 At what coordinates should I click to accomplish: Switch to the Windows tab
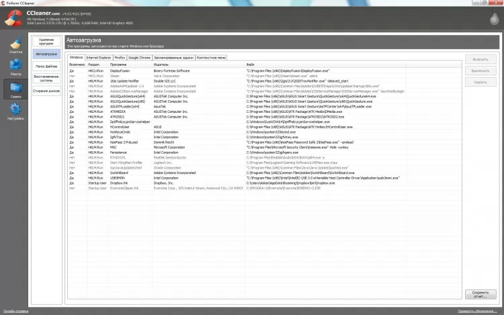coord(76,58)
